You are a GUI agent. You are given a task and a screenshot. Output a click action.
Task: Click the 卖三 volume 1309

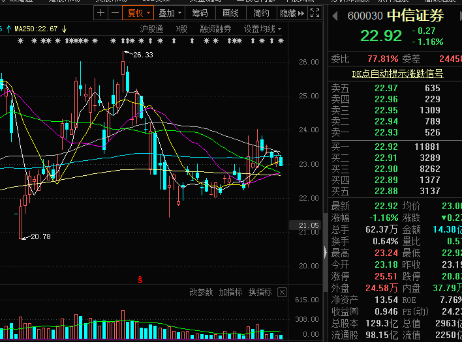(430, 110)
